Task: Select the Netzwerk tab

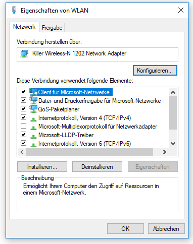Action: pos(24,27)
